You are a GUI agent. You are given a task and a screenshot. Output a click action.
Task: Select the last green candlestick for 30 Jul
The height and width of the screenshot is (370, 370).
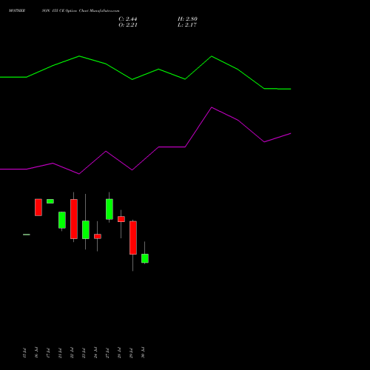(x=145, y=258)
